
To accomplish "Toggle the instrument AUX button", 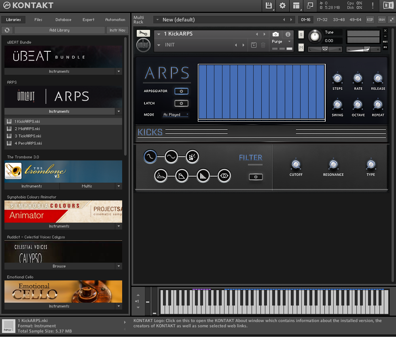I will click(x=385, y=42).
